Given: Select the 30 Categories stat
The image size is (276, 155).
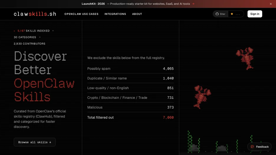Looking at the screenshot, I should pyautogui.click(x=25, y=37).
